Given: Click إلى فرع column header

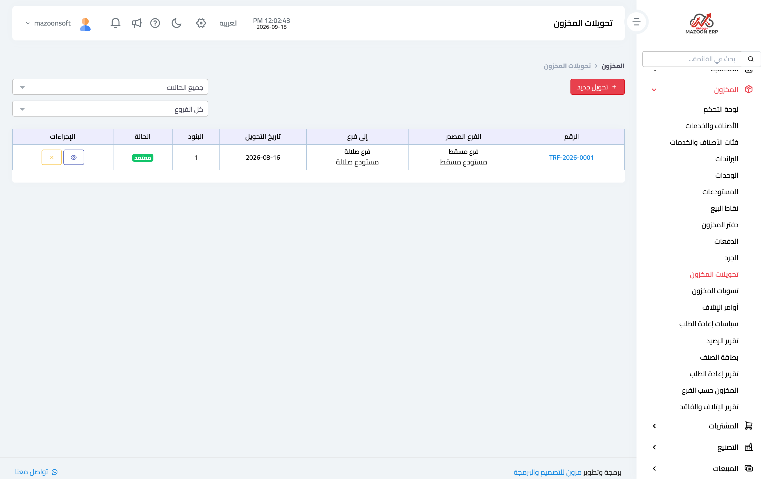Looking at the screenshot, I should pos(357,137).
